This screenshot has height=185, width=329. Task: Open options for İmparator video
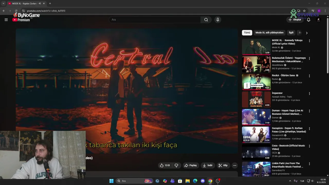tap(309, 94)
